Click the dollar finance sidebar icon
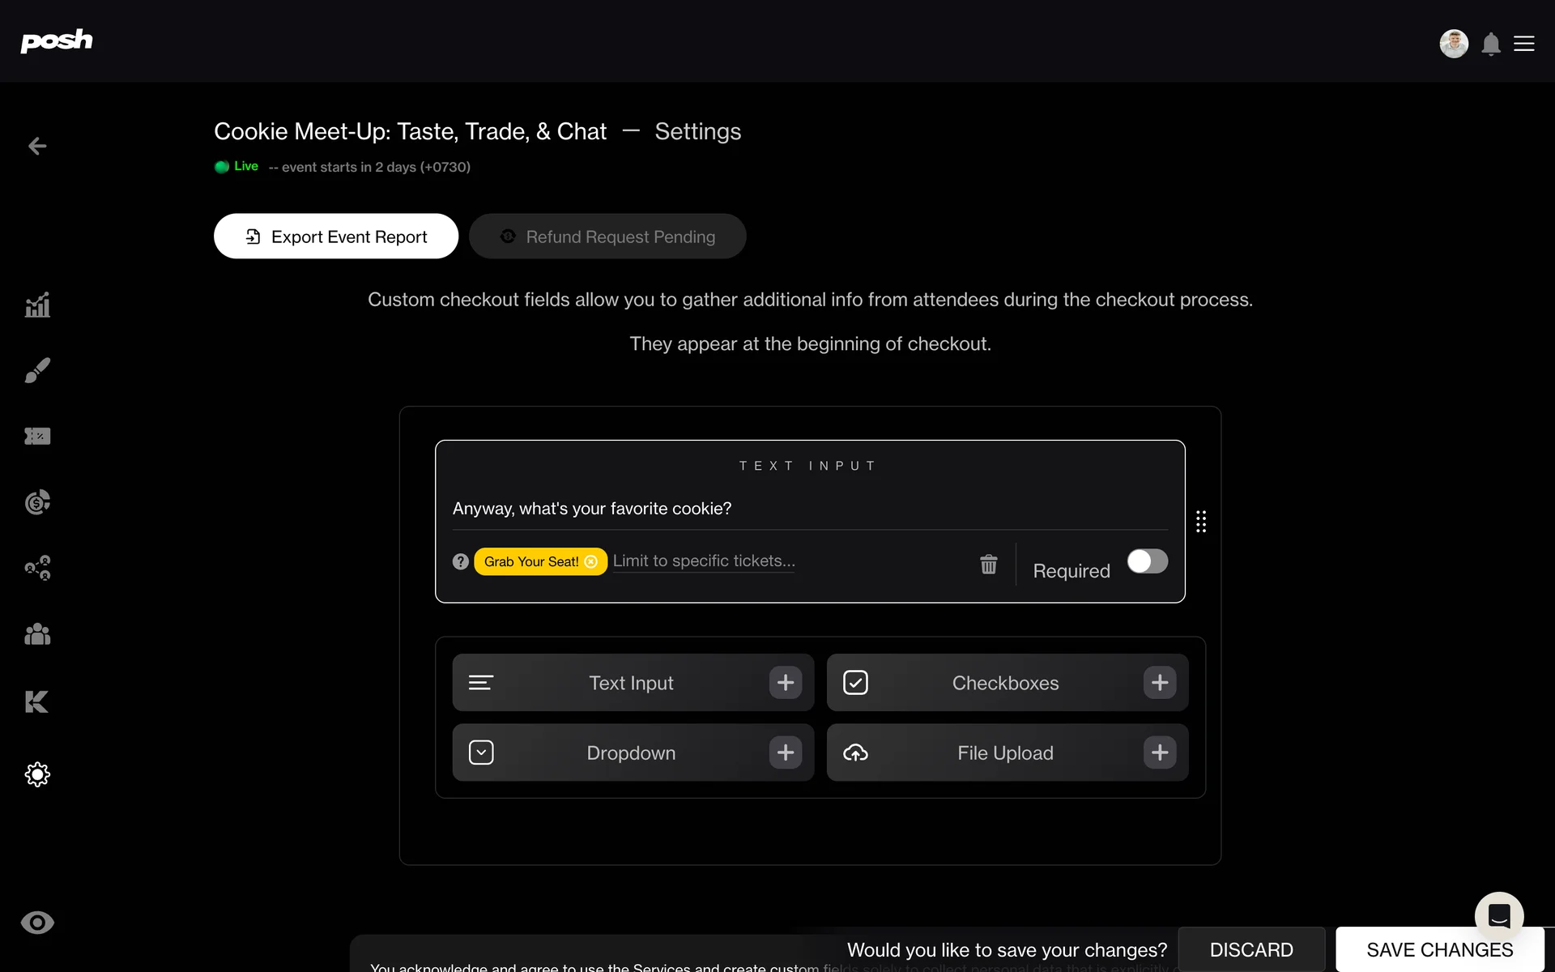1555x972 pixels. [x=37, y=502]
